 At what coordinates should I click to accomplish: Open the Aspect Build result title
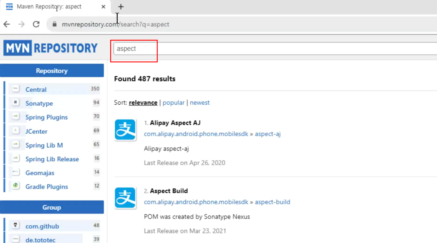pyautogui.click(x=169, y=191)
